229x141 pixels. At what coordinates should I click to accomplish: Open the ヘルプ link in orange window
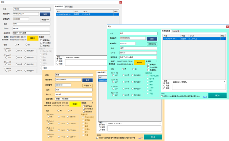point(140,138)
